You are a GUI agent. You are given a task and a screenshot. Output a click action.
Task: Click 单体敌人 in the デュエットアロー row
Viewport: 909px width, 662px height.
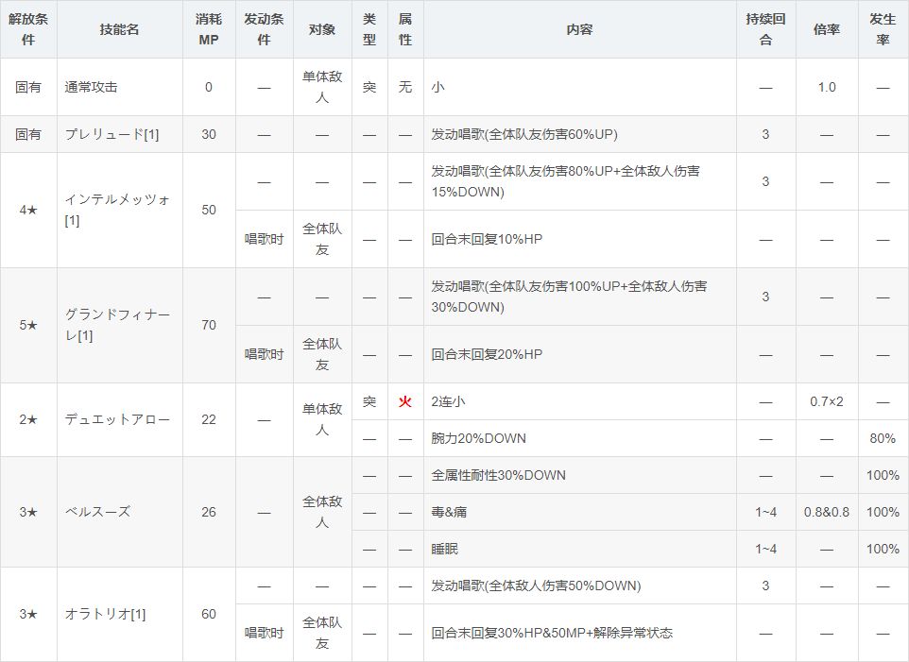click(322, 419)
